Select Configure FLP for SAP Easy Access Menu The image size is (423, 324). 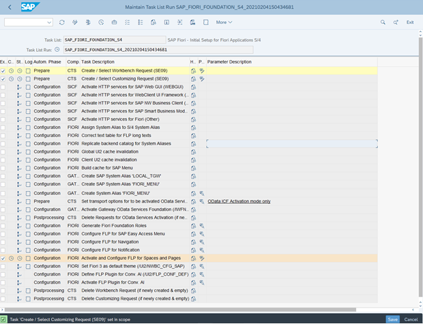(x=123, y=234)
